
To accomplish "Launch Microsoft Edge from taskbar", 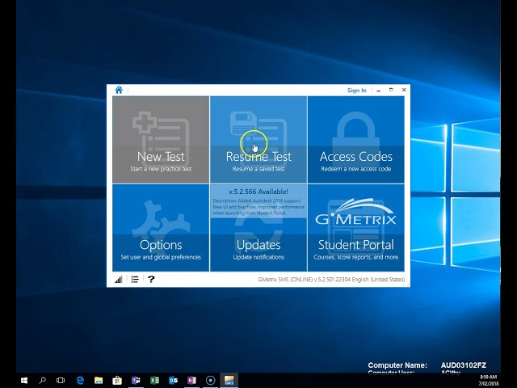I will (80, 381).
